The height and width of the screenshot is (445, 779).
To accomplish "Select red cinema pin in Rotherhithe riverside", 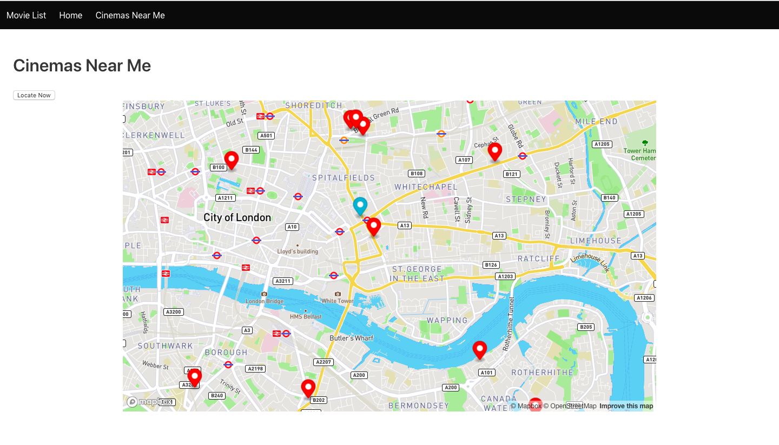I will point(479,350).
